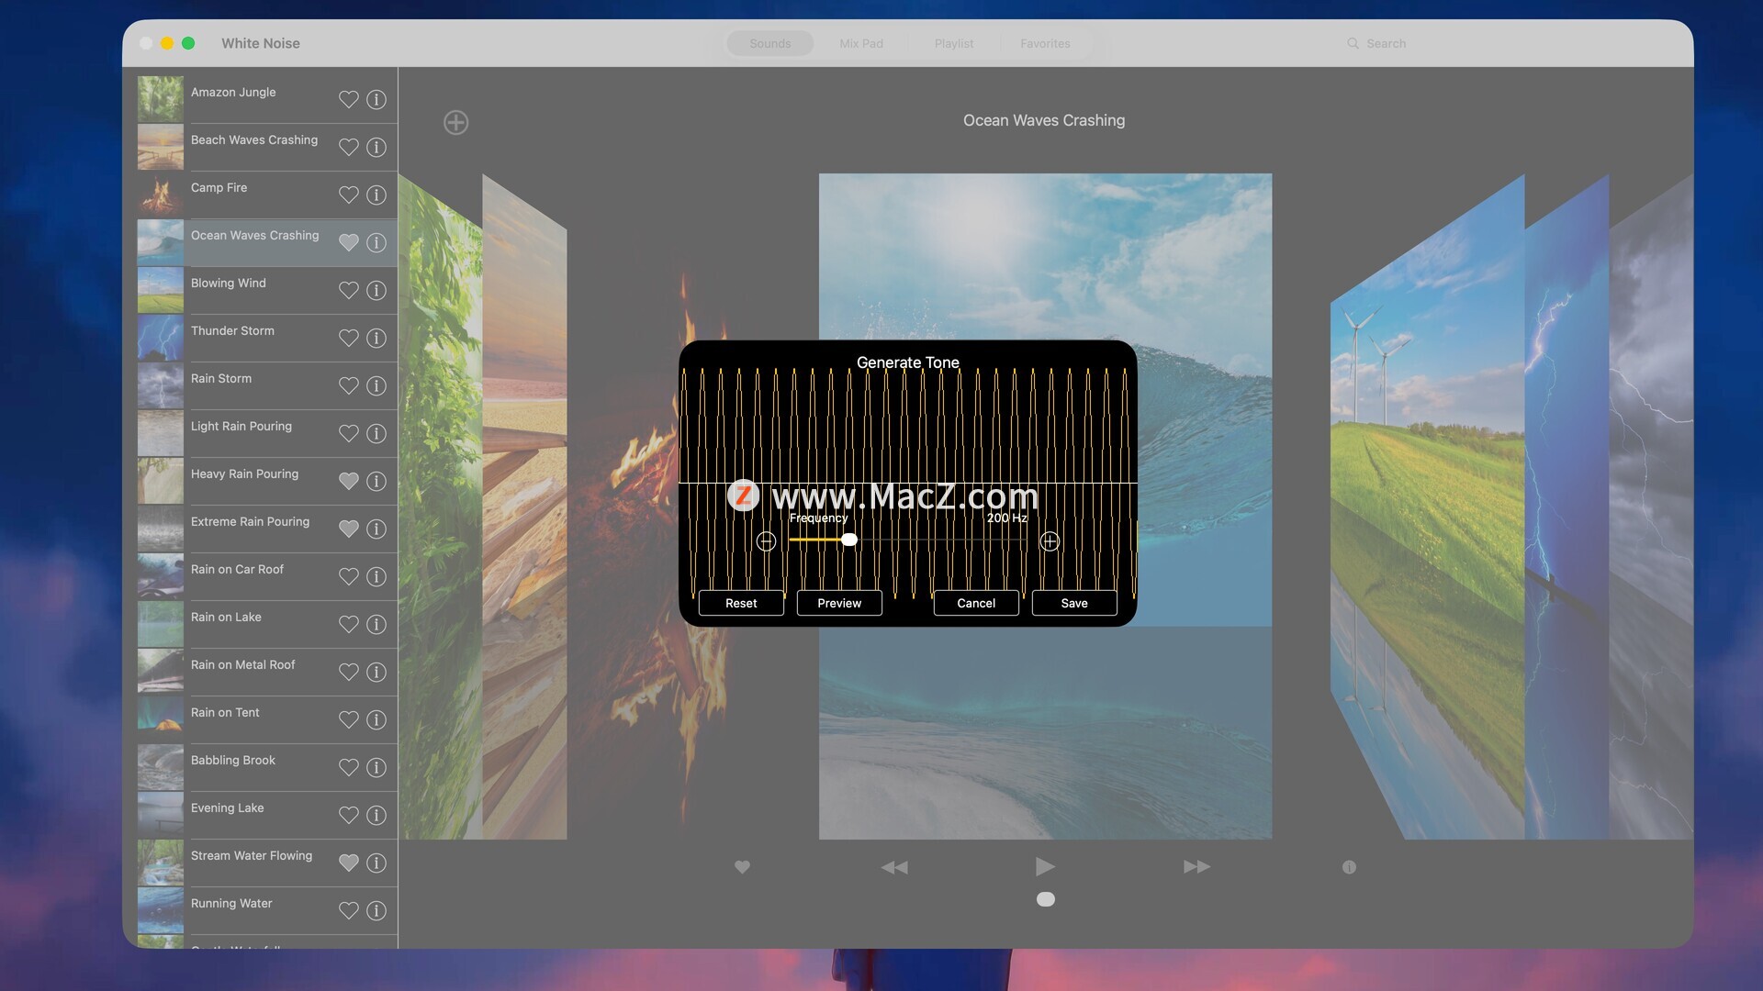
Task: Reset the generated tone settings
Action: click(x=741, y=603)
